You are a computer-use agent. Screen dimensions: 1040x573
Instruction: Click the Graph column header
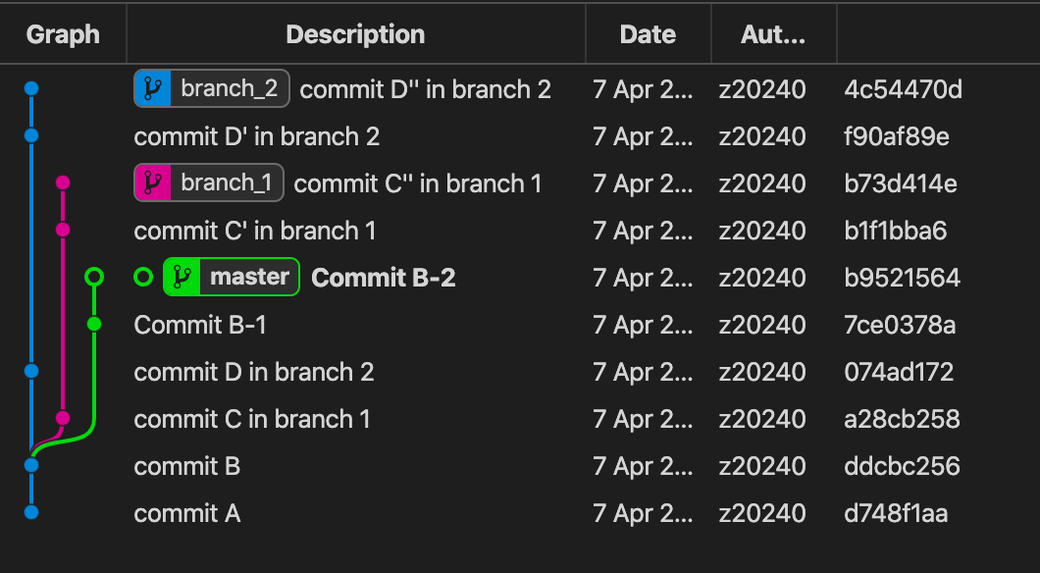click(x=63, y=34)
